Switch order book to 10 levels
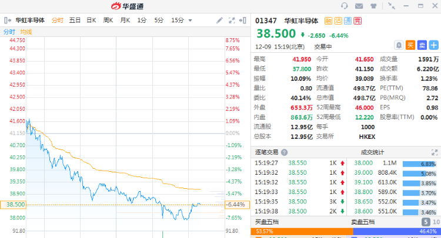Viewport: 441px width, 238px height. 436,222
